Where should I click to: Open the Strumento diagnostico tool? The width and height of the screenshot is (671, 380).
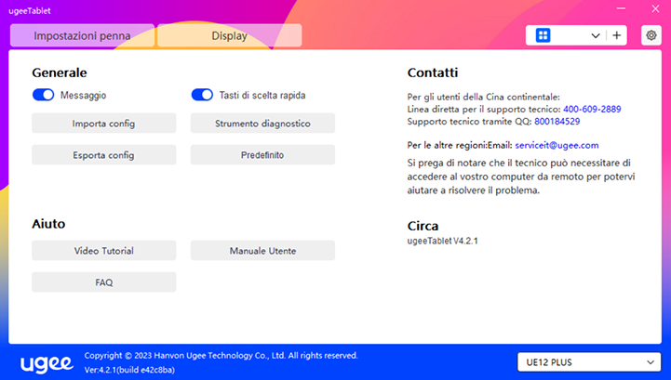262,124
